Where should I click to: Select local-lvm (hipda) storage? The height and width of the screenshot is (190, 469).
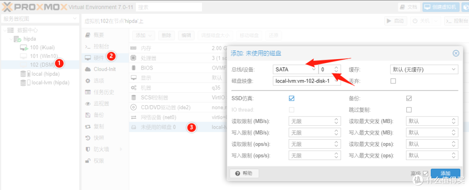[50, 83]
